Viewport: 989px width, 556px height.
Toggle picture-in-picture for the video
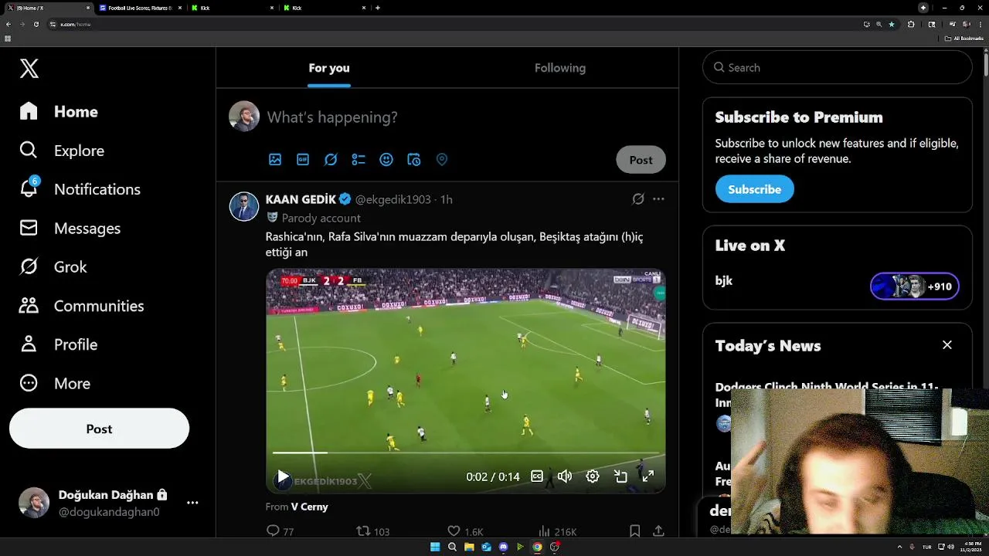point(620,476)
